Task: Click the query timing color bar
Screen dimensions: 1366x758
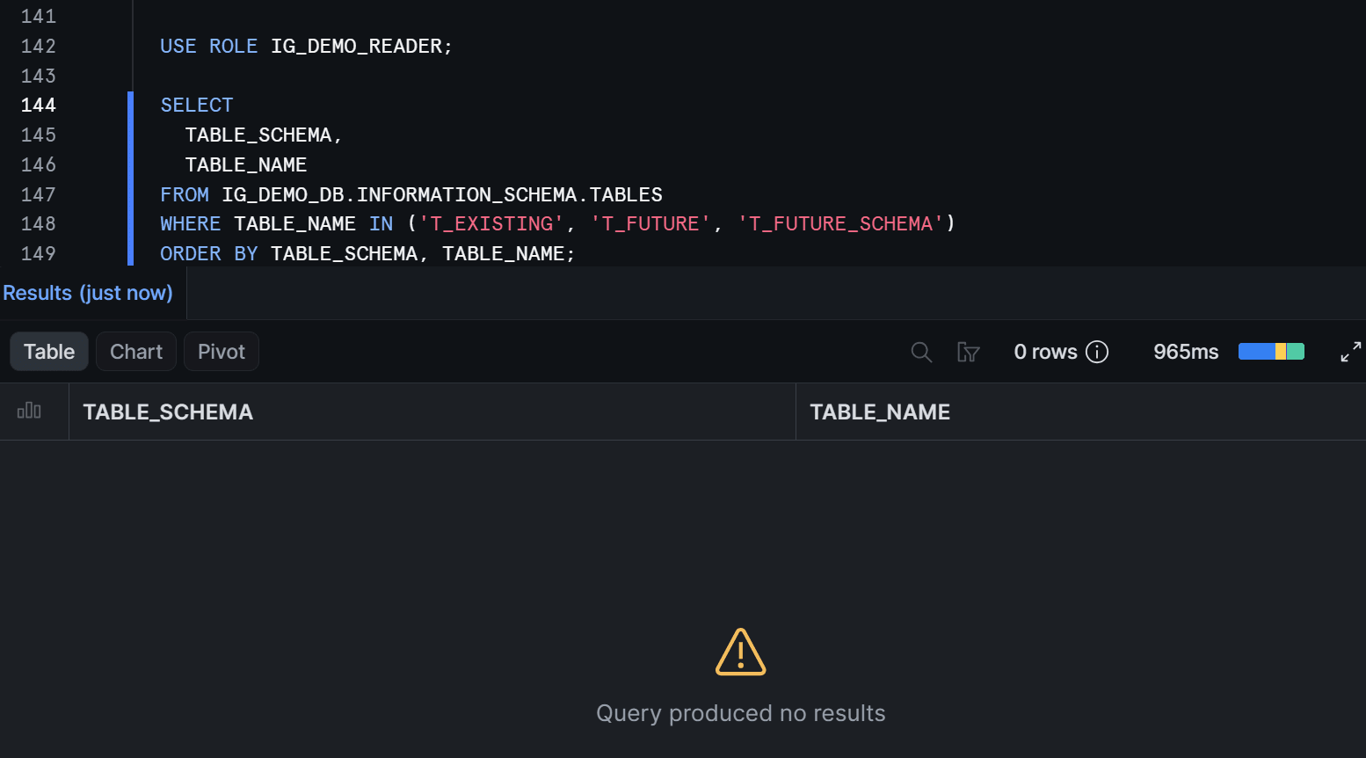Action: pos(1271,352)
